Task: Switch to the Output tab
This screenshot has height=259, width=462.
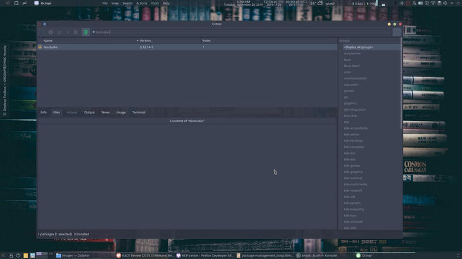Action: pyautogui.click(x=89, y=112)
